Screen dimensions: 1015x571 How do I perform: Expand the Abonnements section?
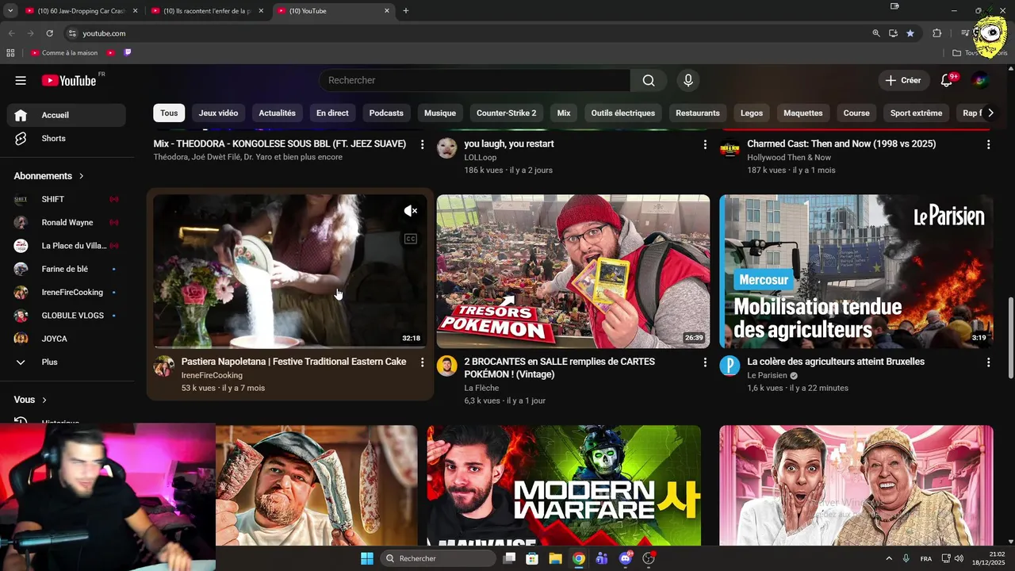[49, 176]
